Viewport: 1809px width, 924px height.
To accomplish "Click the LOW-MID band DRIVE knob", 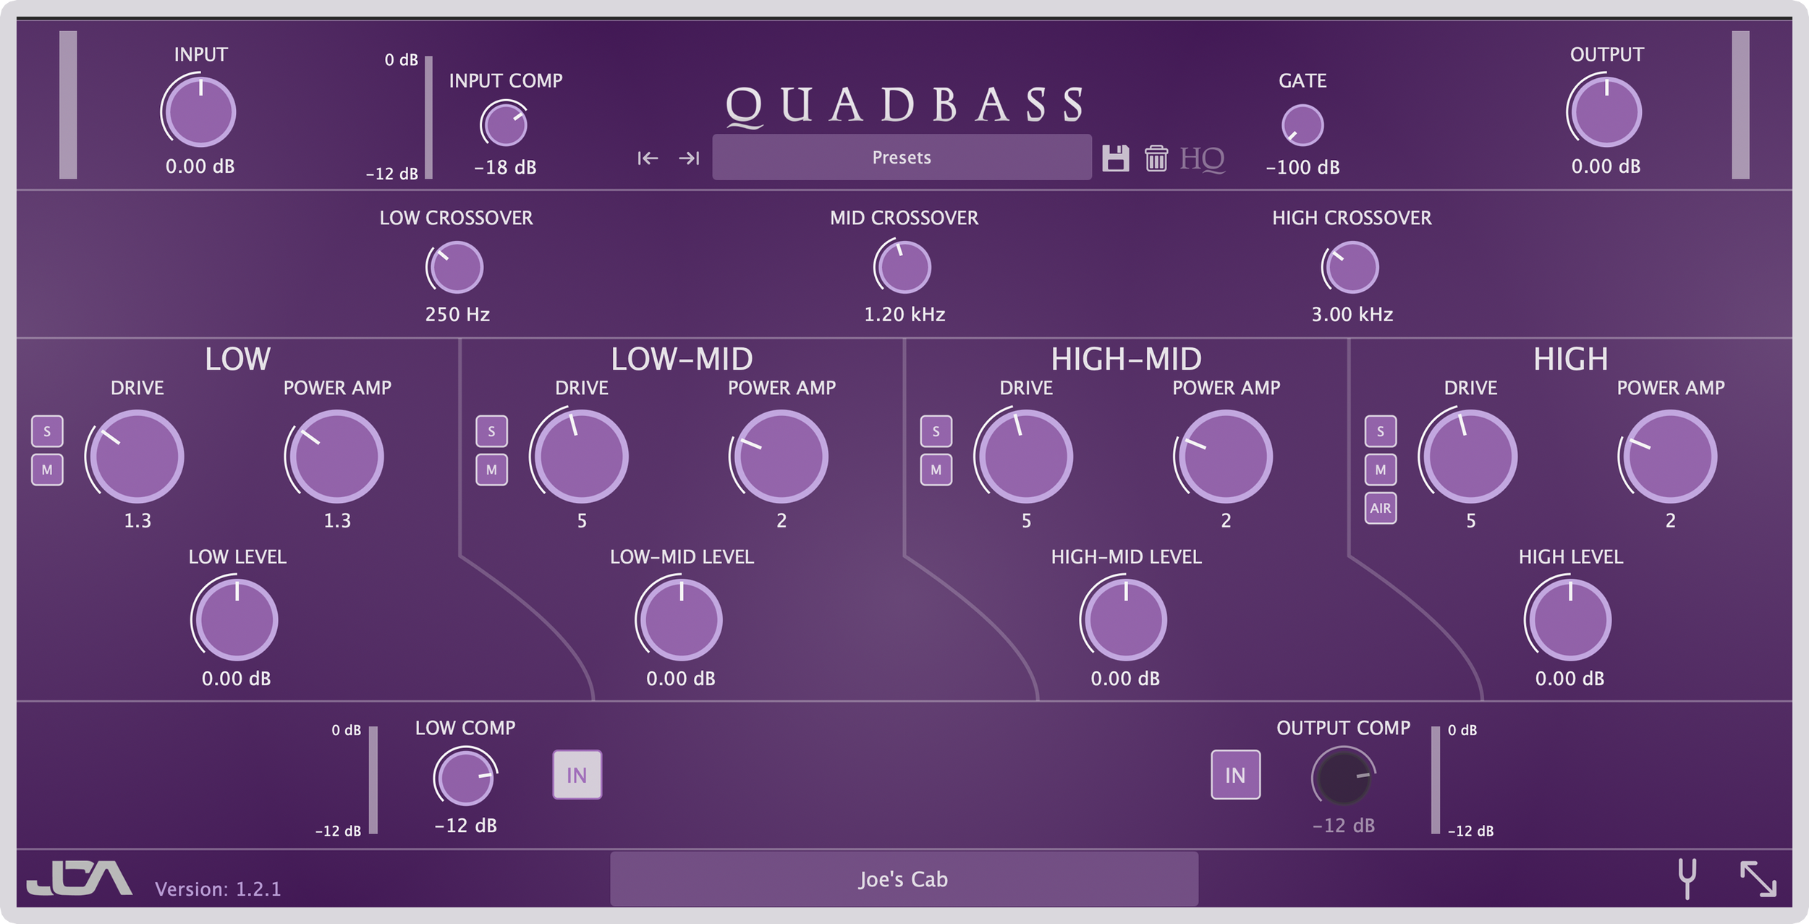I will pyautogui.click(x=581, y=457).
